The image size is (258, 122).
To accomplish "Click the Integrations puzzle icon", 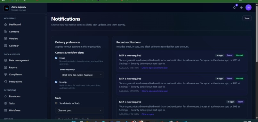I will click(5, 82).
